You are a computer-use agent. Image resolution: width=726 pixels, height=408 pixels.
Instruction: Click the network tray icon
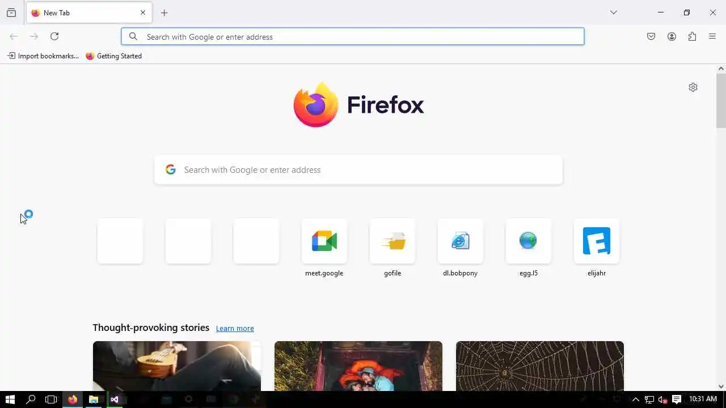[649, 399]
